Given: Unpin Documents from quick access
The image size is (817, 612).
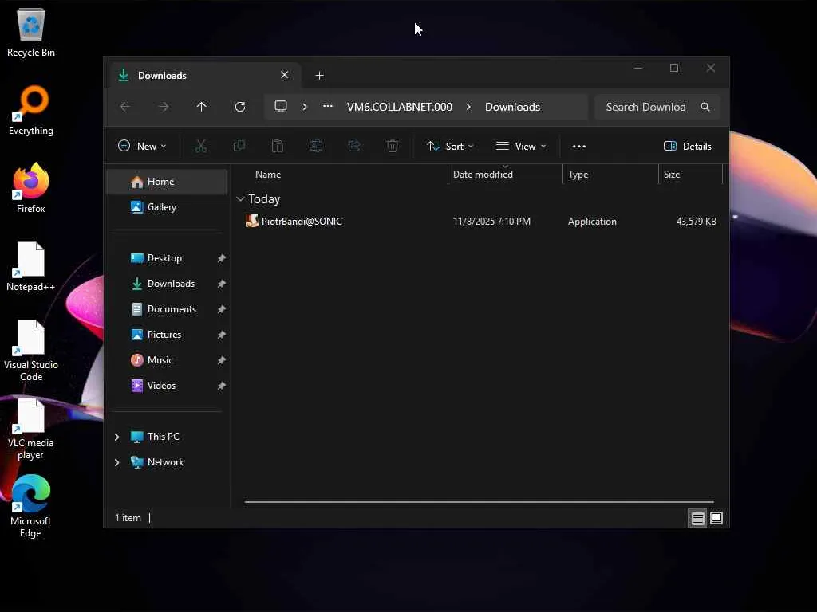Looking at the screenshot, I should coord(222,309).
